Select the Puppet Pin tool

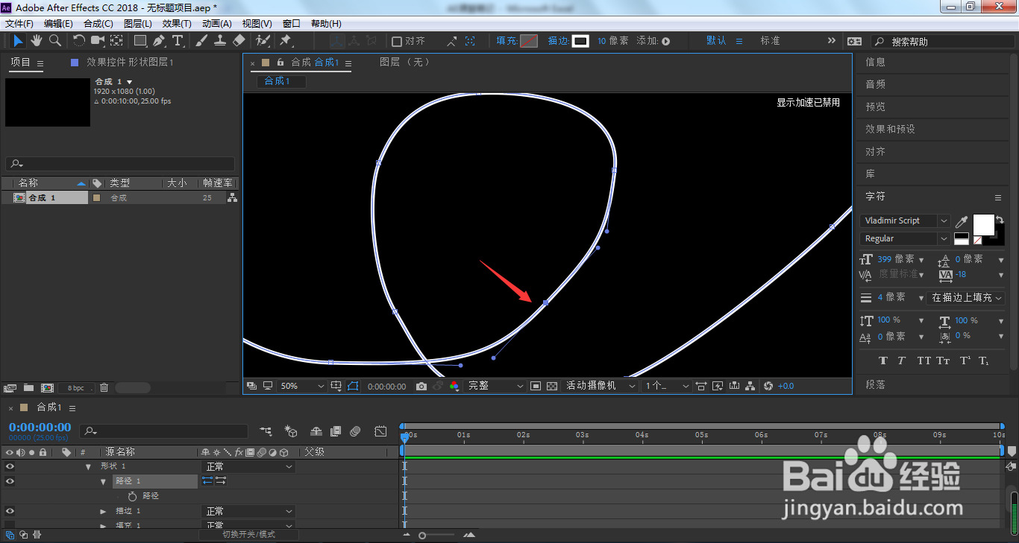(286, 41)
